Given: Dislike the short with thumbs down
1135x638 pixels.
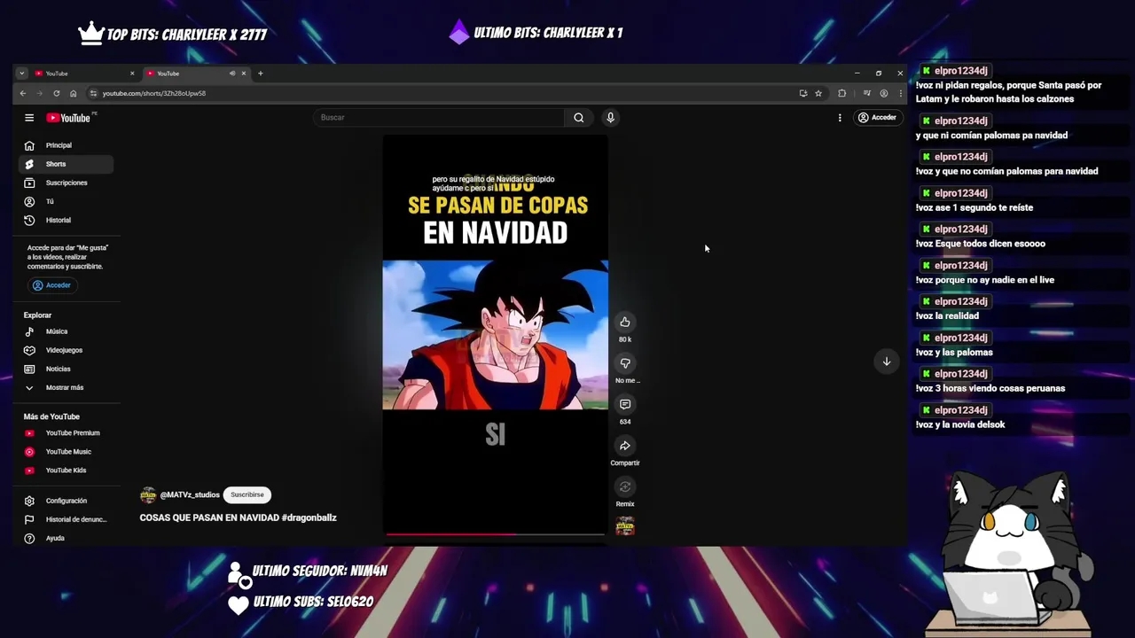Looking at the screenshot, I should tap(625, 363).
